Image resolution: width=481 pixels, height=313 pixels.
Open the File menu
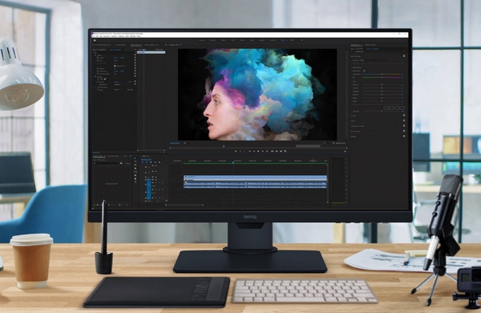pyautogui.click(x=93, y=36)
